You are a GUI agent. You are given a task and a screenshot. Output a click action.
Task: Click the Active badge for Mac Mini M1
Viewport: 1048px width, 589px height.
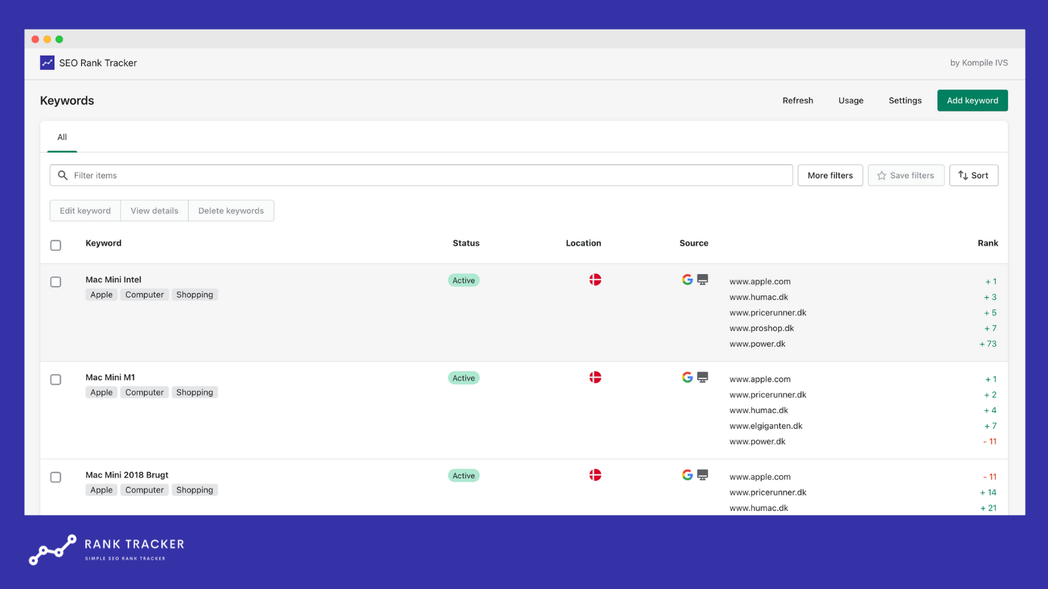[x=464, y=378]
